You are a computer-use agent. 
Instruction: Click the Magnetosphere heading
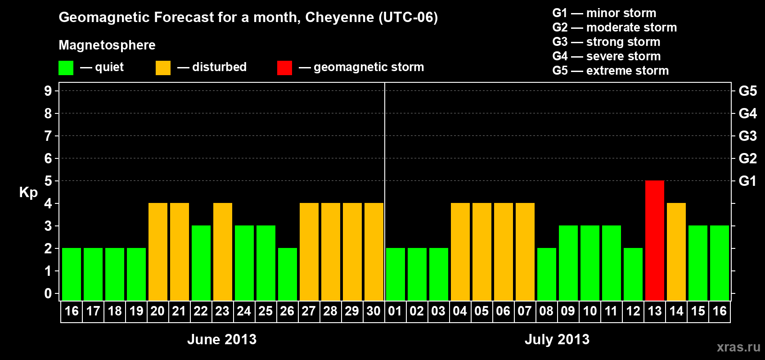tap(107, 45)
